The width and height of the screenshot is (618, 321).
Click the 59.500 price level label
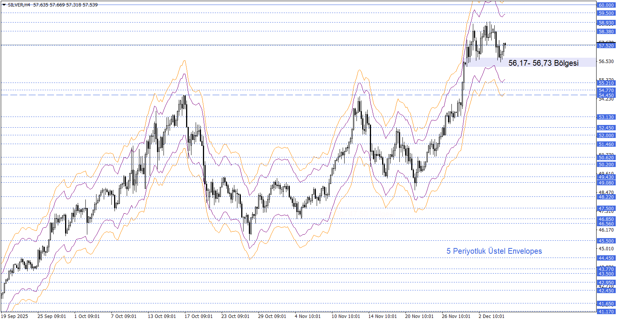tap(606, 13)
